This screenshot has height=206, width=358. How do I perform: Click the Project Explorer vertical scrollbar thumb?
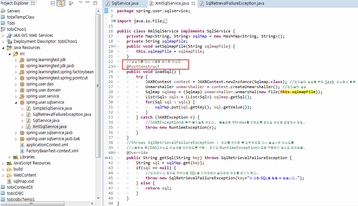[x=98, y=86]
